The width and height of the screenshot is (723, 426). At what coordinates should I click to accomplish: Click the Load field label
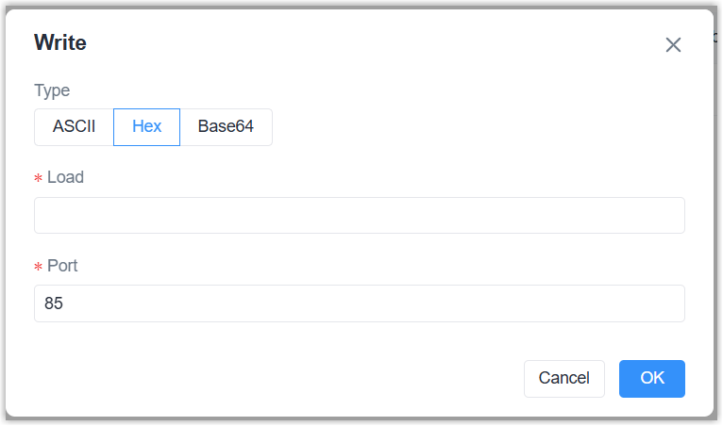(65, 177)
